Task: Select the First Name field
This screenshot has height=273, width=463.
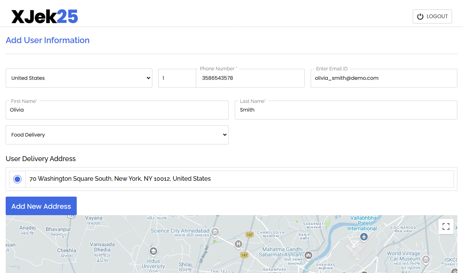Action: pyautogui.click(x=117, y=110)
